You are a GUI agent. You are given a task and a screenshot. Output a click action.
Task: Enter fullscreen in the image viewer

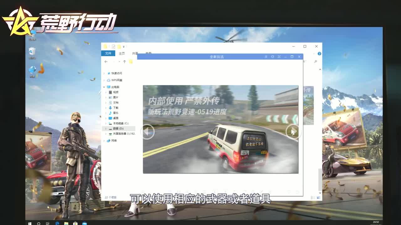[x=279, y=57]
